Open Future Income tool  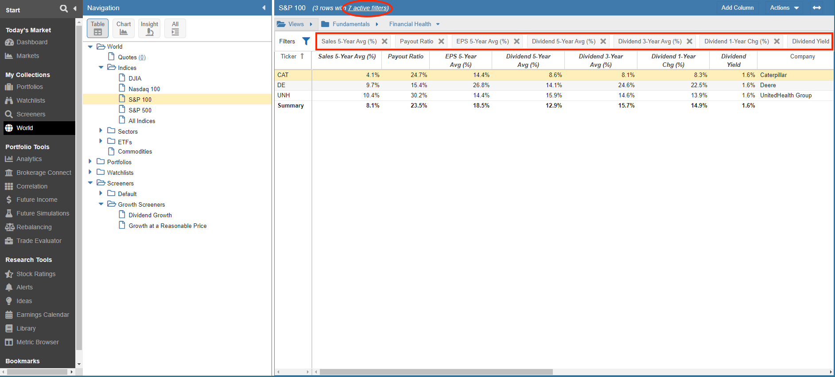coord(37,200)
